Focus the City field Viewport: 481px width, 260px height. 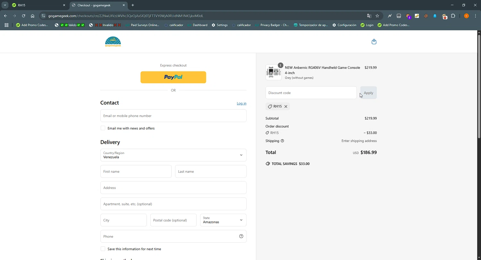click(x=123, y=220)
